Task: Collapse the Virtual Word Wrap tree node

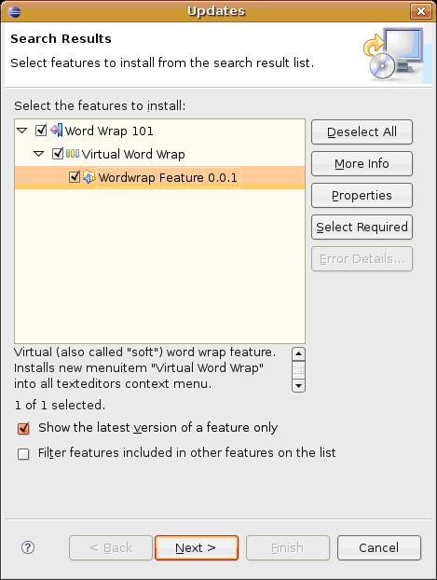Action: click(x=39, y=154)
